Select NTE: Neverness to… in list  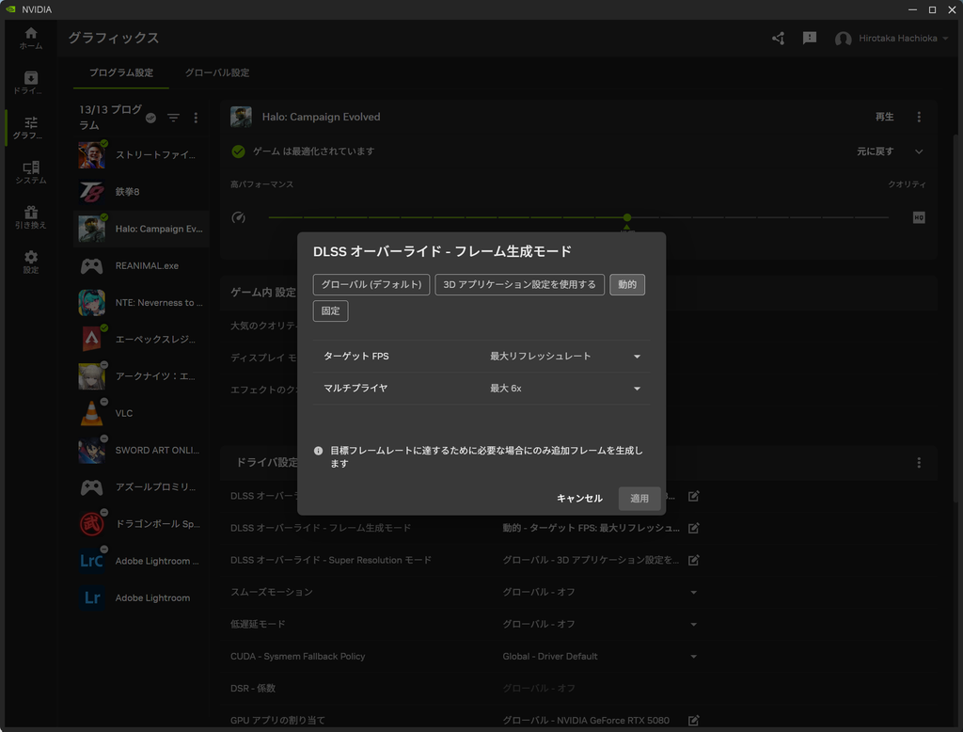[141, 302]
